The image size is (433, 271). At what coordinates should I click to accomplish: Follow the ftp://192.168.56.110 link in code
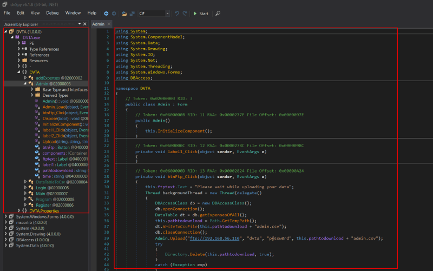(214, 238)
